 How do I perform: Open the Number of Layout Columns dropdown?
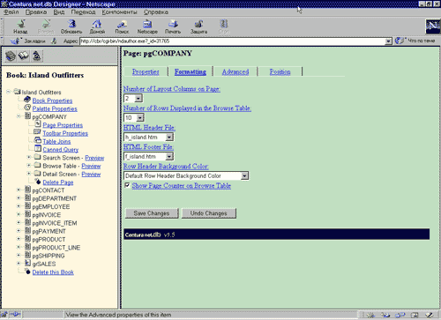(x=138, y=98)
